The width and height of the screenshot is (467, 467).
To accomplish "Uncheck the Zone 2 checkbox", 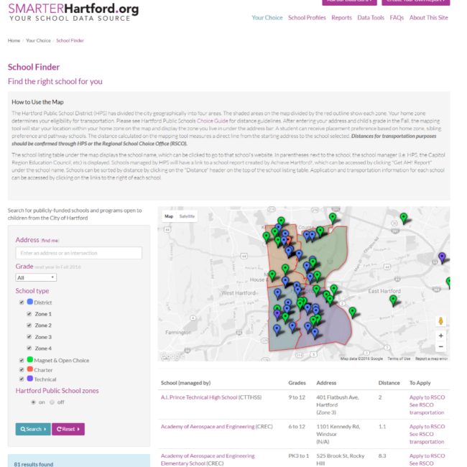I will [29, 325].
